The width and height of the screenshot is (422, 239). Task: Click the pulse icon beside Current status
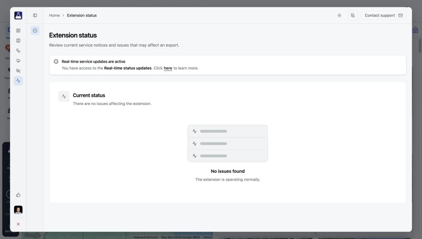click(x=64, y=96)
